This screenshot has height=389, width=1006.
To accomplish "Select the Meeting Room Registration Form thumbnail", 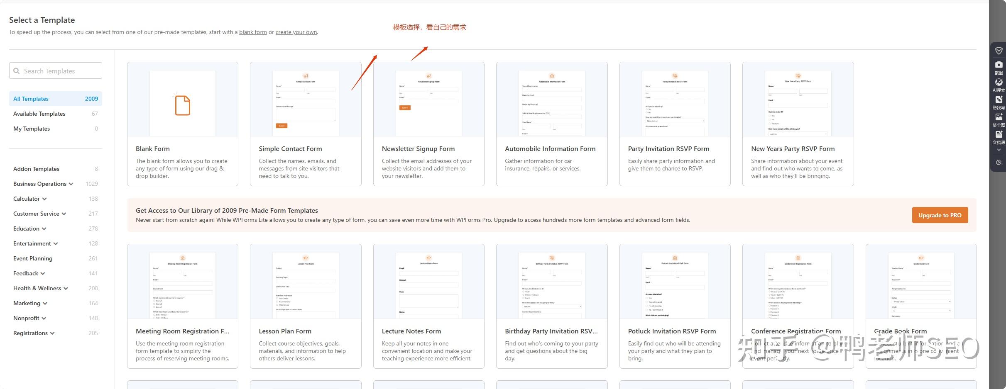I will (x=183, y=281).
